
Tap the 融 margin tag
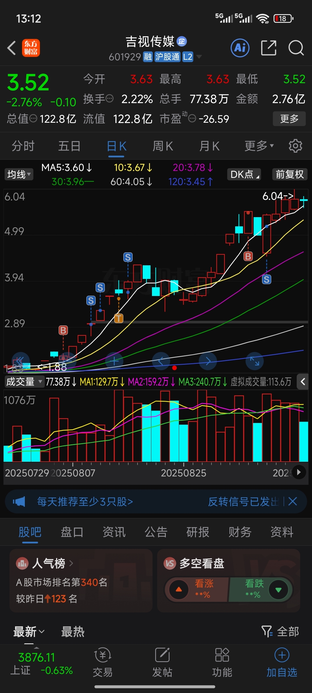[148, 57]
